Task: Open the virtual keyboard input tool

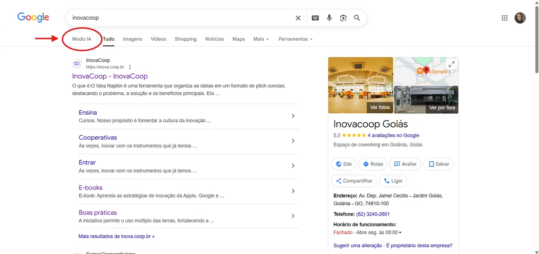Action: pos(315,18)
